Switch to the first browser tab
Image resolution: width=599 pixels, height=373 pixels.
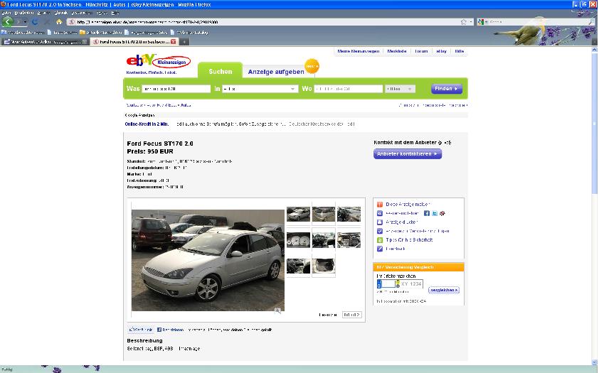[x=45, y=42]
